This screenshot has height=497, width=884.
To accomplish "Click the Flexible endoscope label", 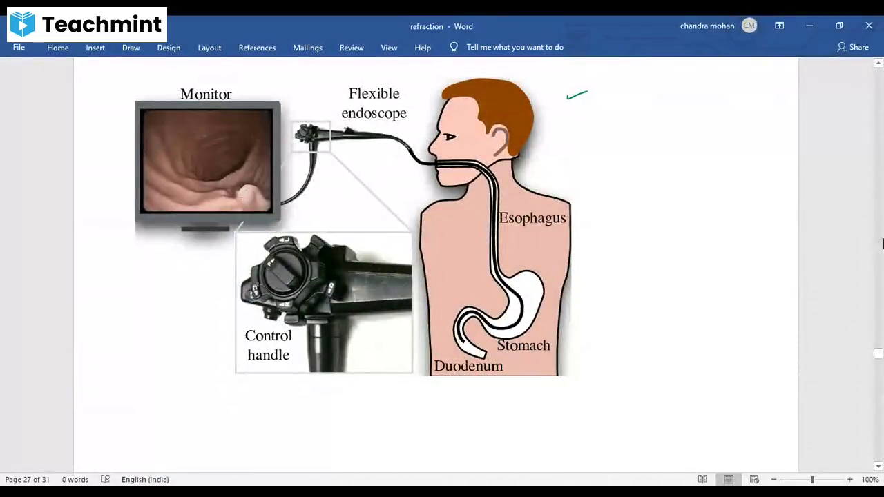I will [x=374, y=103].
